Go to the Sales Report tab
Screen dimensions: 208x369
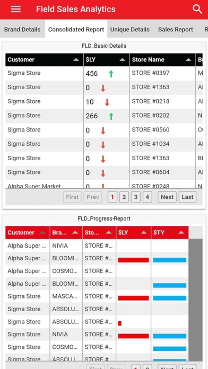tap(176, 29)
